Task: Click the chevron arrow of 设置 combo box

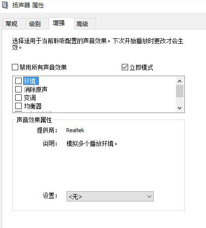Action: 149,197
